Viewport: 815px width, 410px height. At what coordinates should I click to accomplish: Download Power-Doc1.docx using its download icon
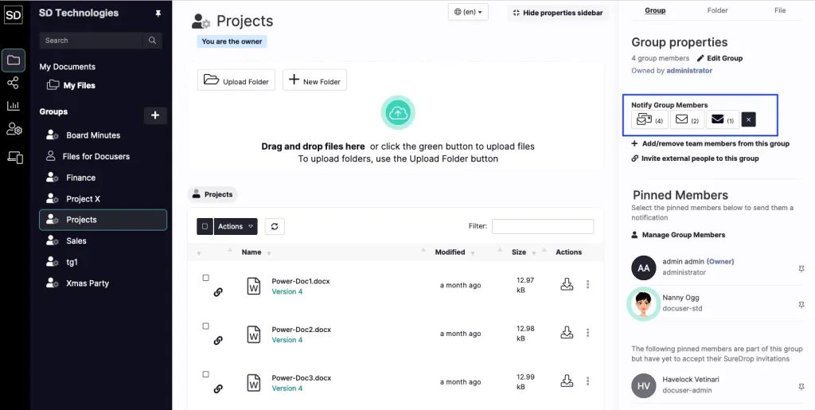pos(567,284)
